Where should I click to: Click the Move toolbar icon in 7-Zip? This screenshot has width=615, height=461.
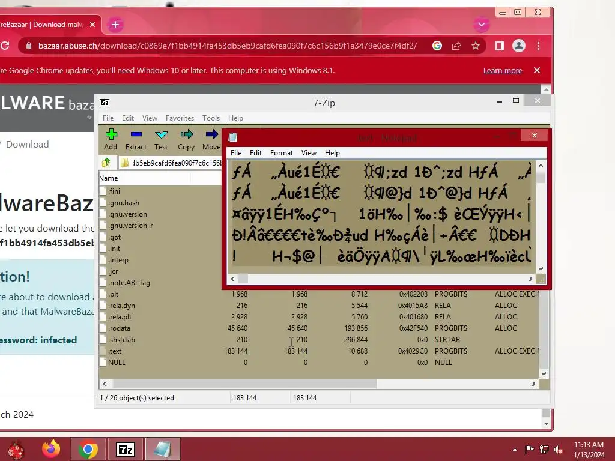211,140
